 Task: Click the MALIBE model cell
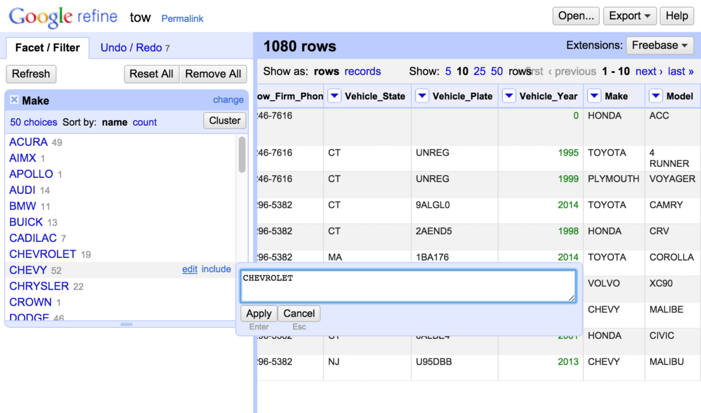point(666,309)
